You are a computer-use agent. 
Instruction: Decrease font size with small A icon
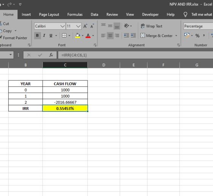tap(92, 26)
